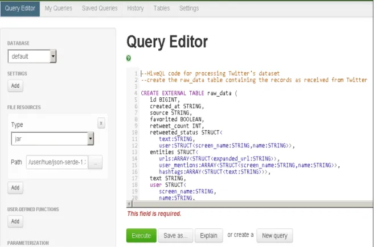Click the Path input field
This screenshot has width=377, height=247.
[57, 162]
